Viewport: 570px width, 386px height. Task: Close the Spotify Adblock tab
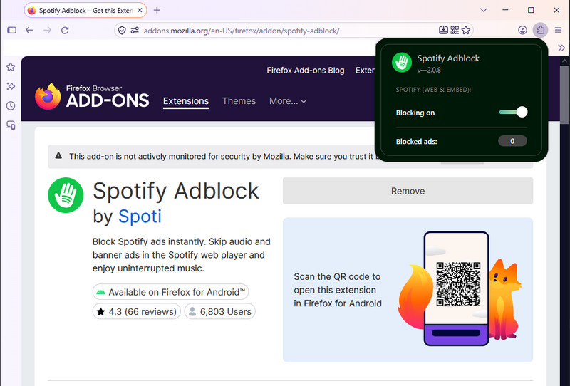pyautogui.click(x=140, y=11)
